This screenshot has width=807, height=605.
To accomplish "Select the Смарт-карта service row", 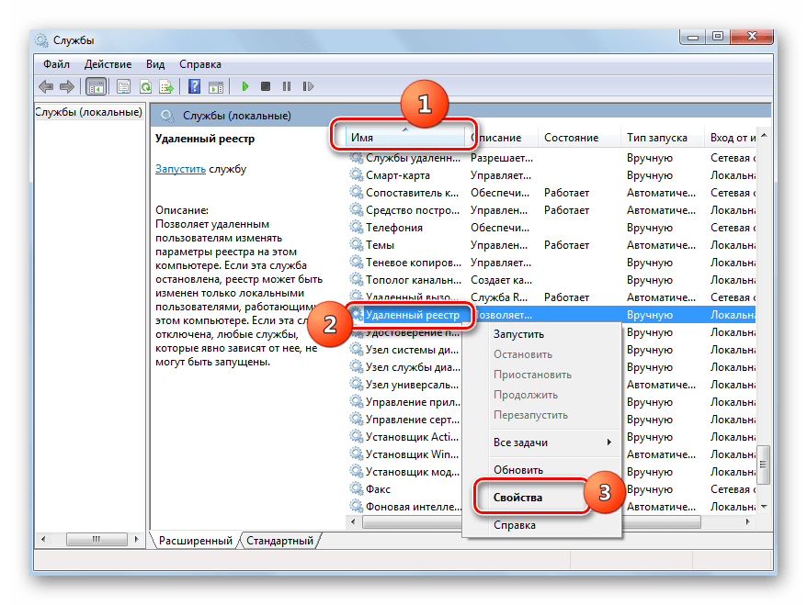I will coord(397,175).
